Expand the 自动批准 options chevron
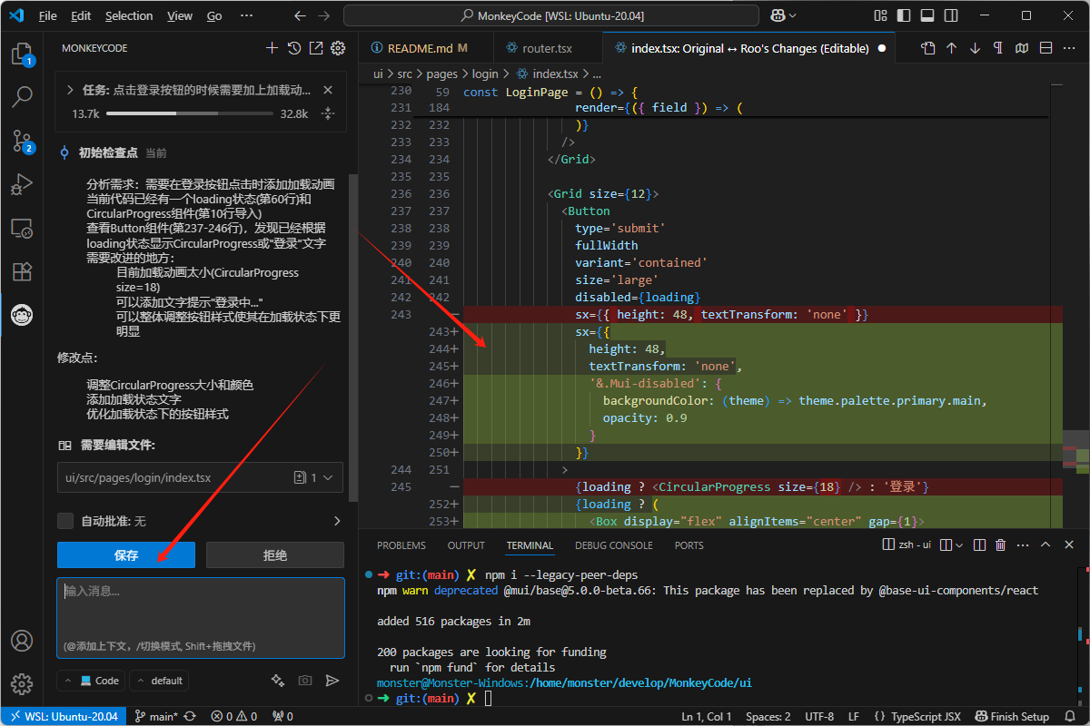The image size is (1090, 726). 337,521
